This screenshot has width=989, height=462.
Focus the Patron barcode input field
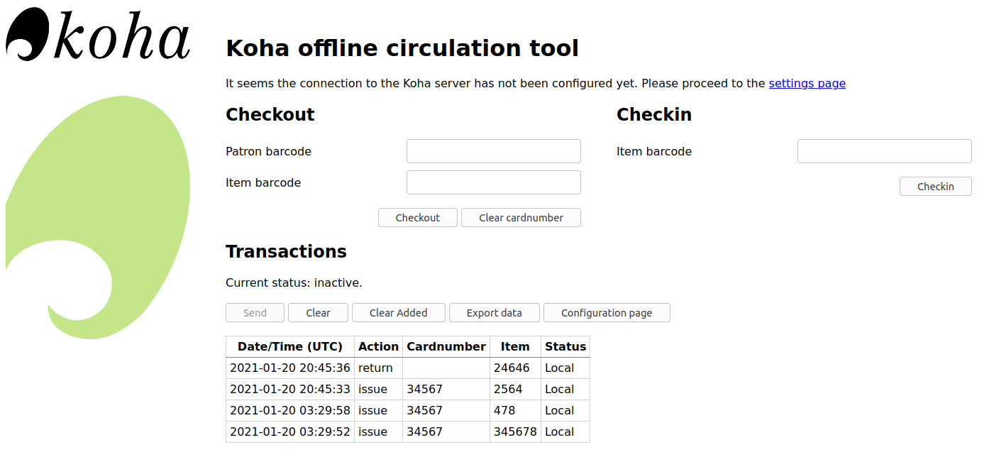coord(493,151)
